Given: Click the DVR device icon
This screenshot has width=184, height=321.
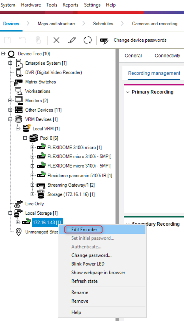Looking at the screenshot, I should click(19, 73).
